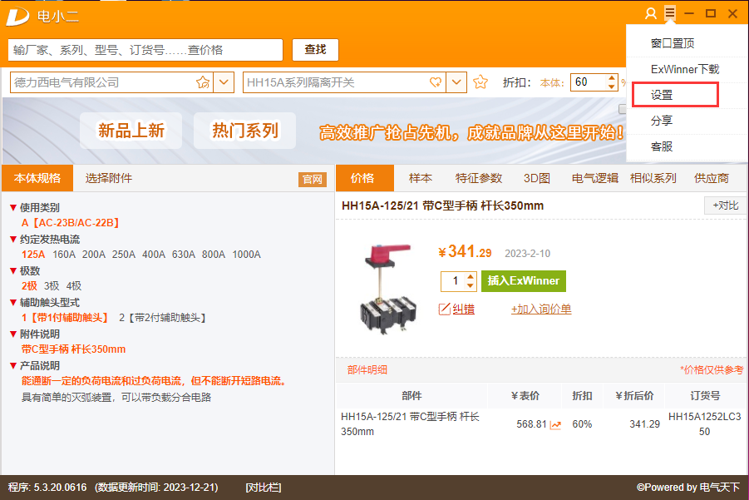Collapse the 极数 section

click(x=13, y=270)
